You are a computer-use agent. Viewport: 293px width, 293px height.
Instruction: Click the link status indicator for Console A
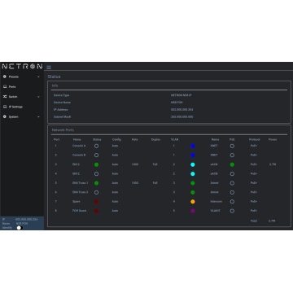pyautogui.click(x=96, y=146)
